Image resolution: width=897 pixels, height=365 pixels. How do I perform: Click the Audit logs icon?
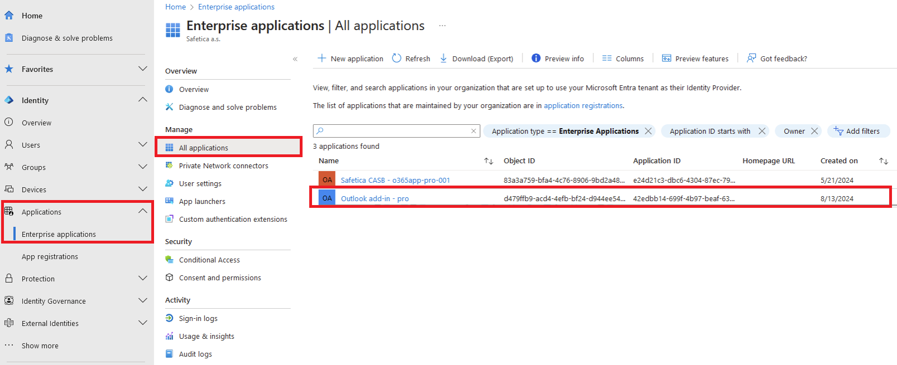click(x=169, y=354)
